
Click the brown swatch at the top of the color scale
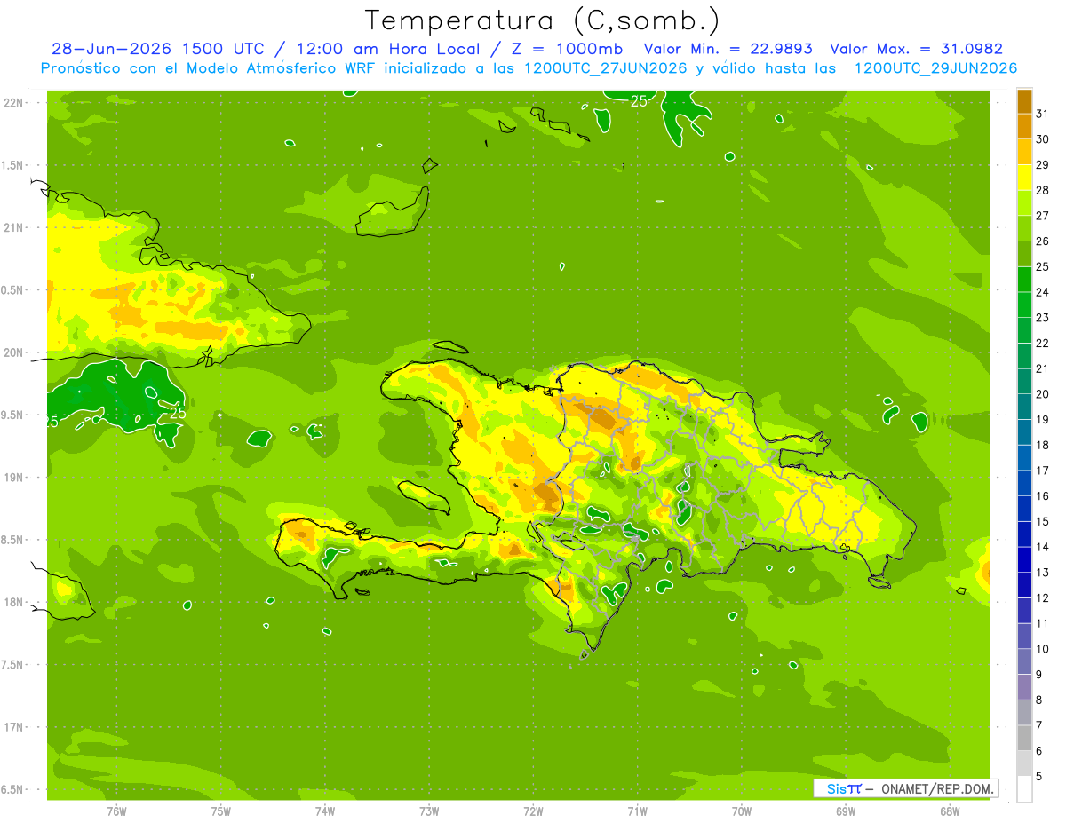pyautogui.click(x=1024, y=101)
